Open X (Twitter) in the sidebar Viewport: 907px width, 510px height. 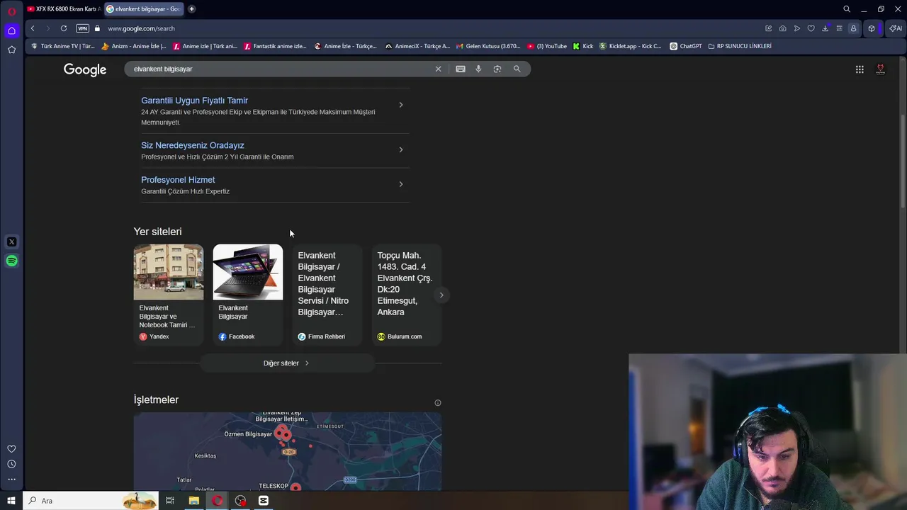pyautogui.click(x=11, y=242)
